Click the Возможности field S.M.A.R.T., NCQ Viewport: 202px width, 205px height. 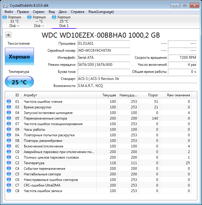137,86
